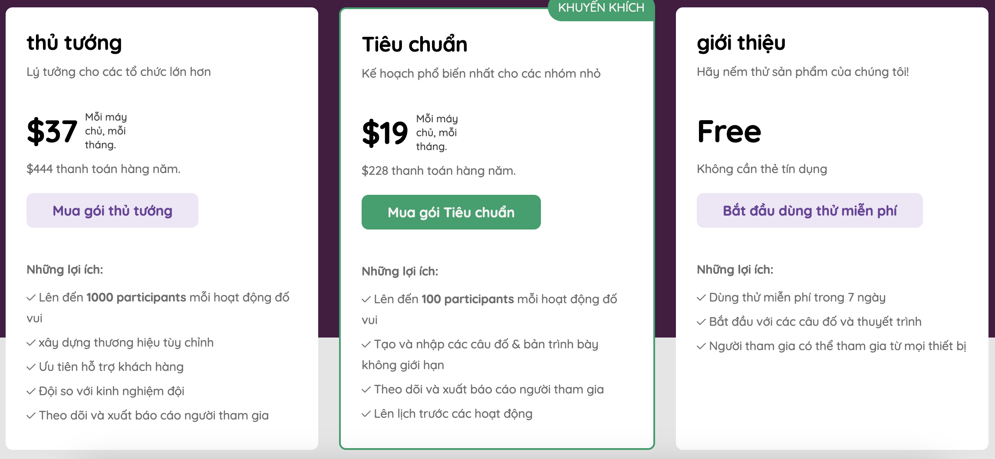The height and width of the screenshot is (459, 995).
Task: Click the 'thủ tướng' plan heading
Action: (x=74, y=43)
